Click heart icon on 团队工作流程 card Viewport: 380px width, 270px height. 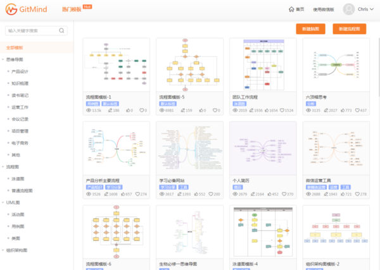(282, 110)
